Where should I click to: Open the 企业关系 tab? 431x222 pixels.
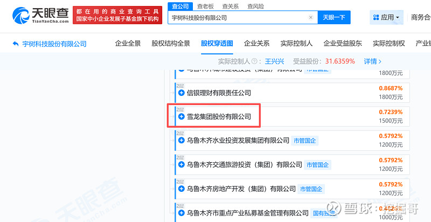coord(256,44)
